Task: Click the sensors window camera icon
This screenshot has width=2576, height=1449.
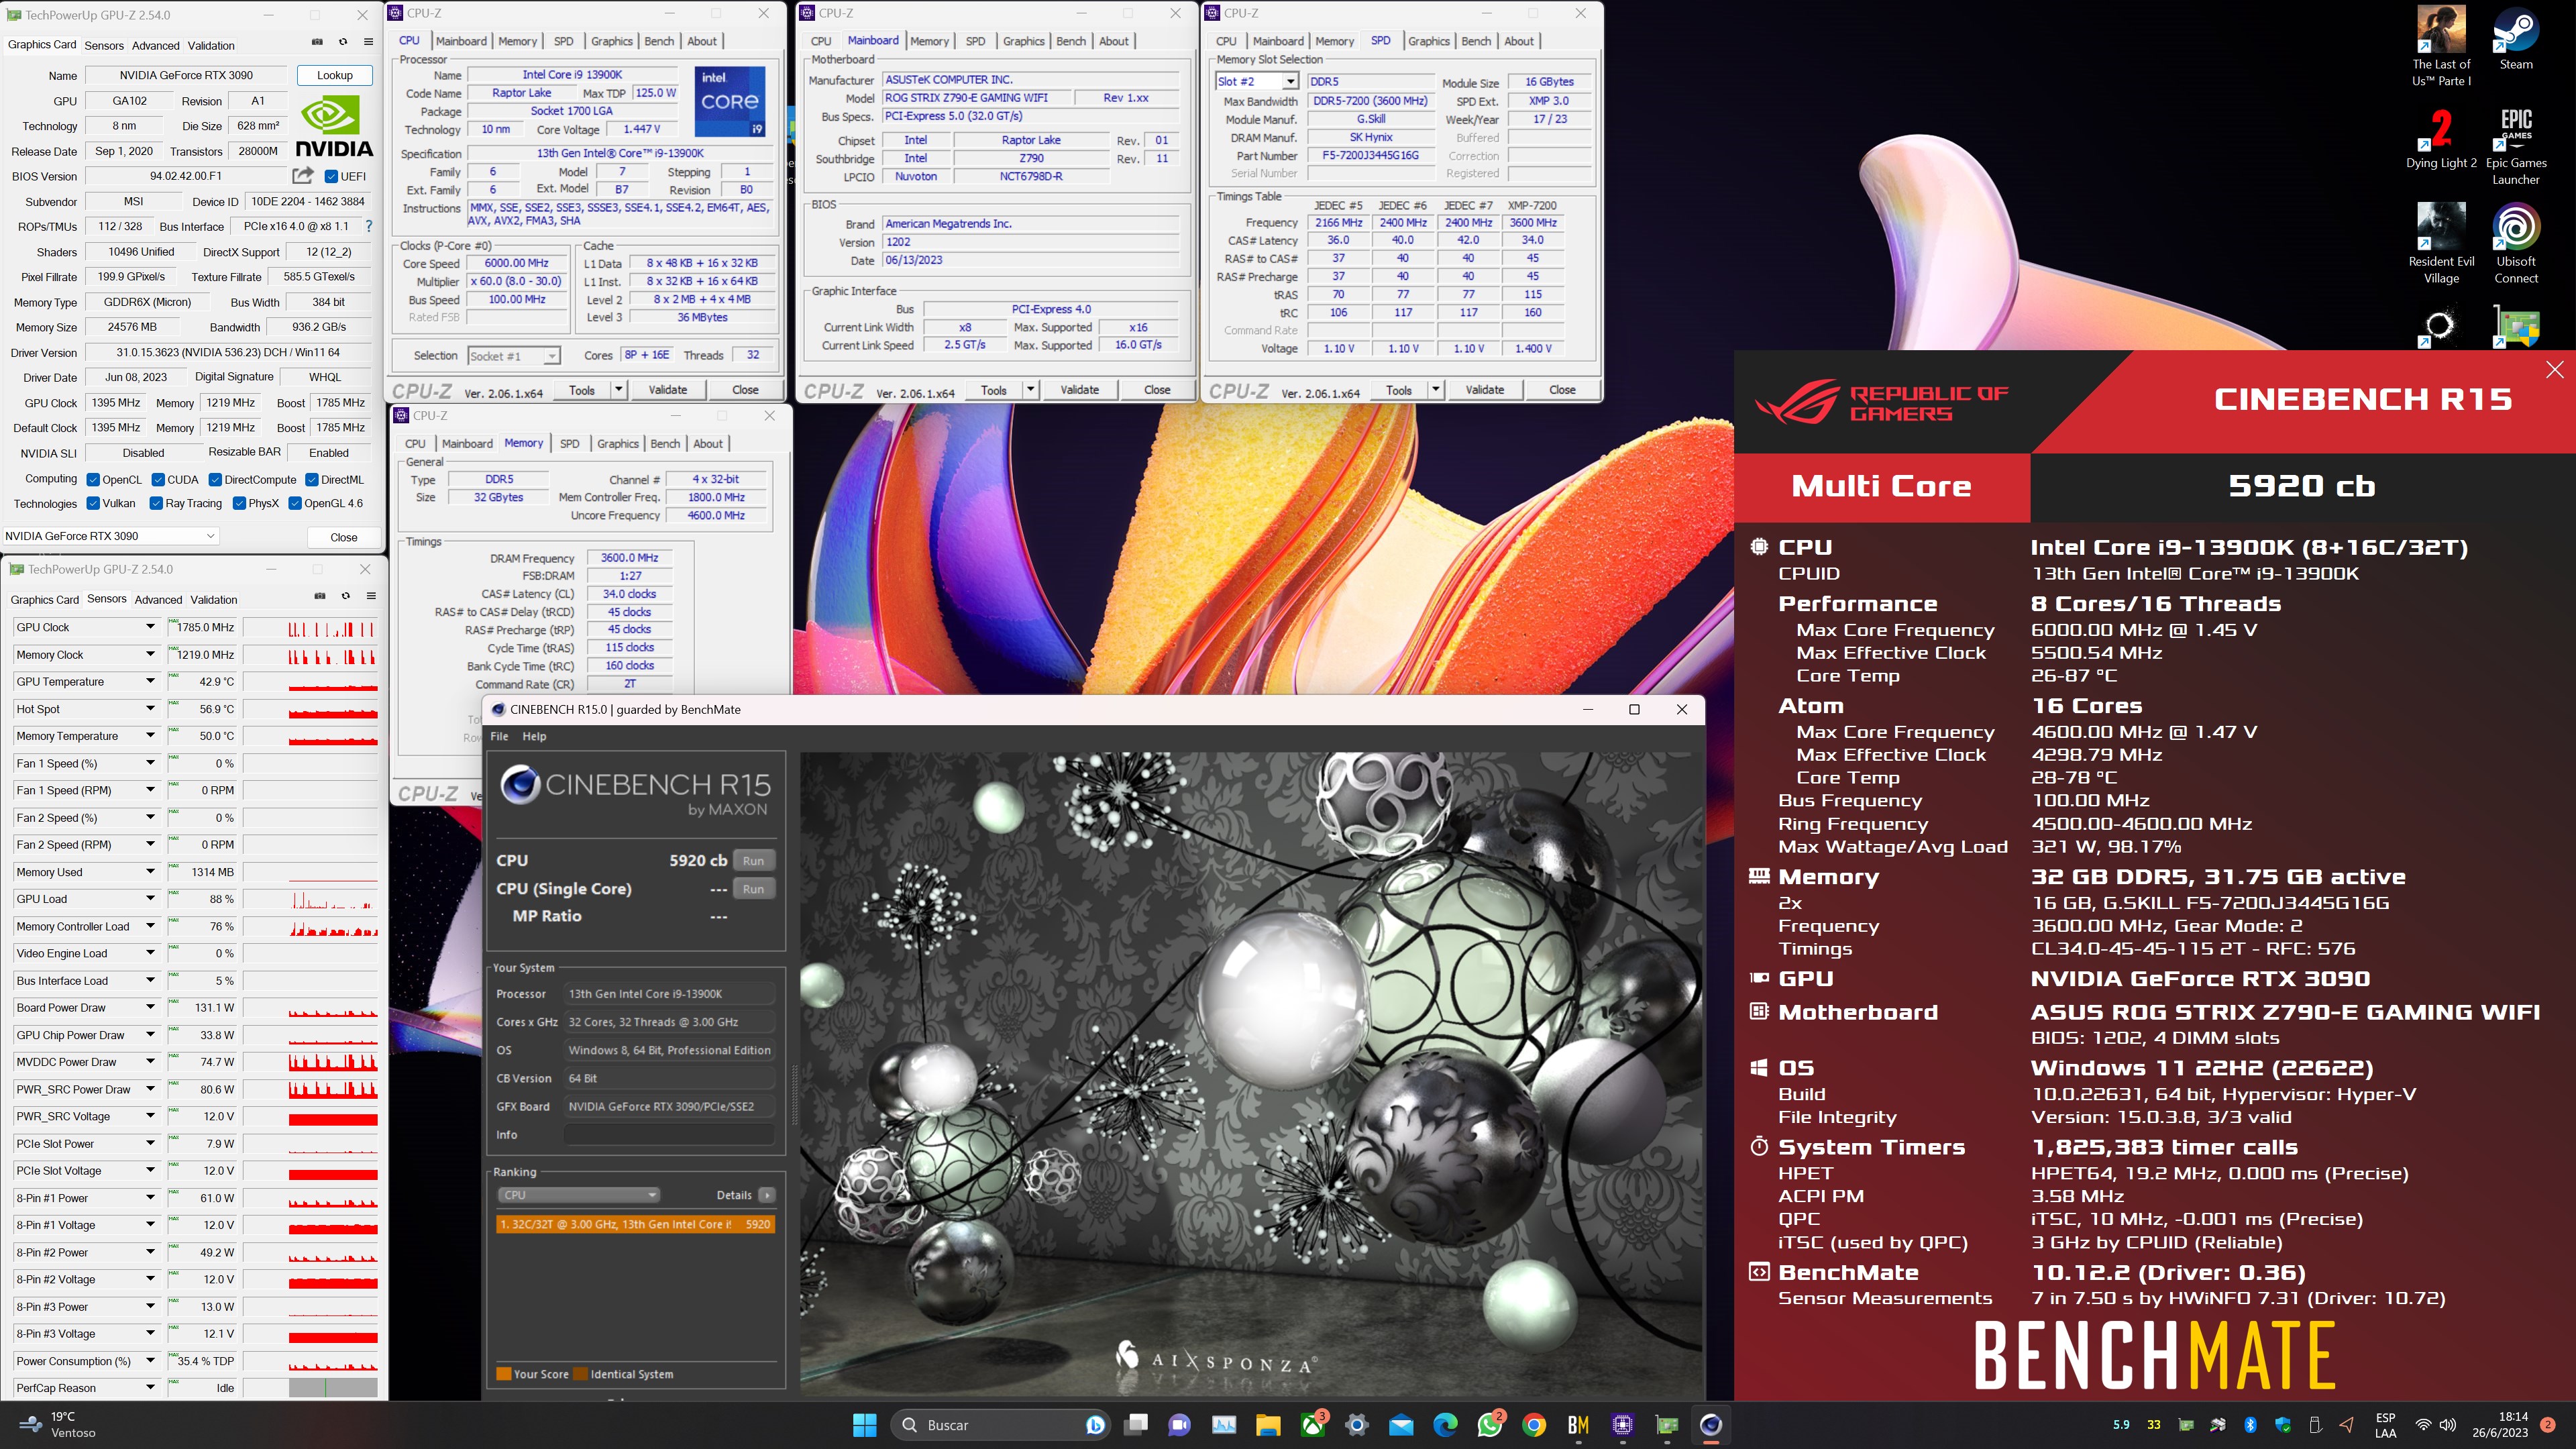Action: coord(320,596)
